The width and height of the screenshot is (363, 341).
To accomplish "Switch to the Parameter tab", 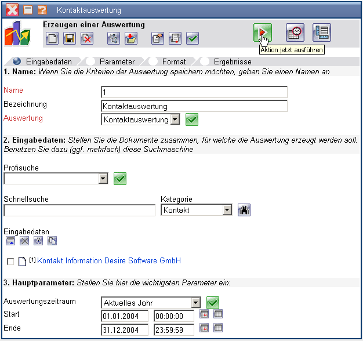I will [x=117, y=61].
